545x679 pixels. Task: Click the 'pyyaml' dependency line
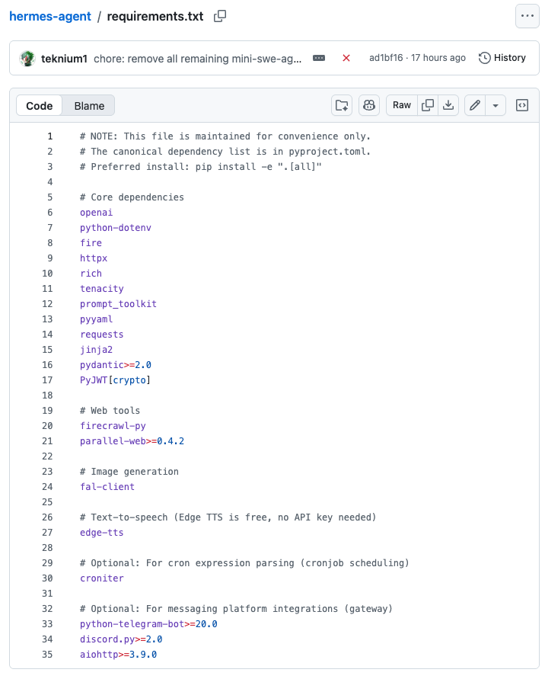[96, 319]
